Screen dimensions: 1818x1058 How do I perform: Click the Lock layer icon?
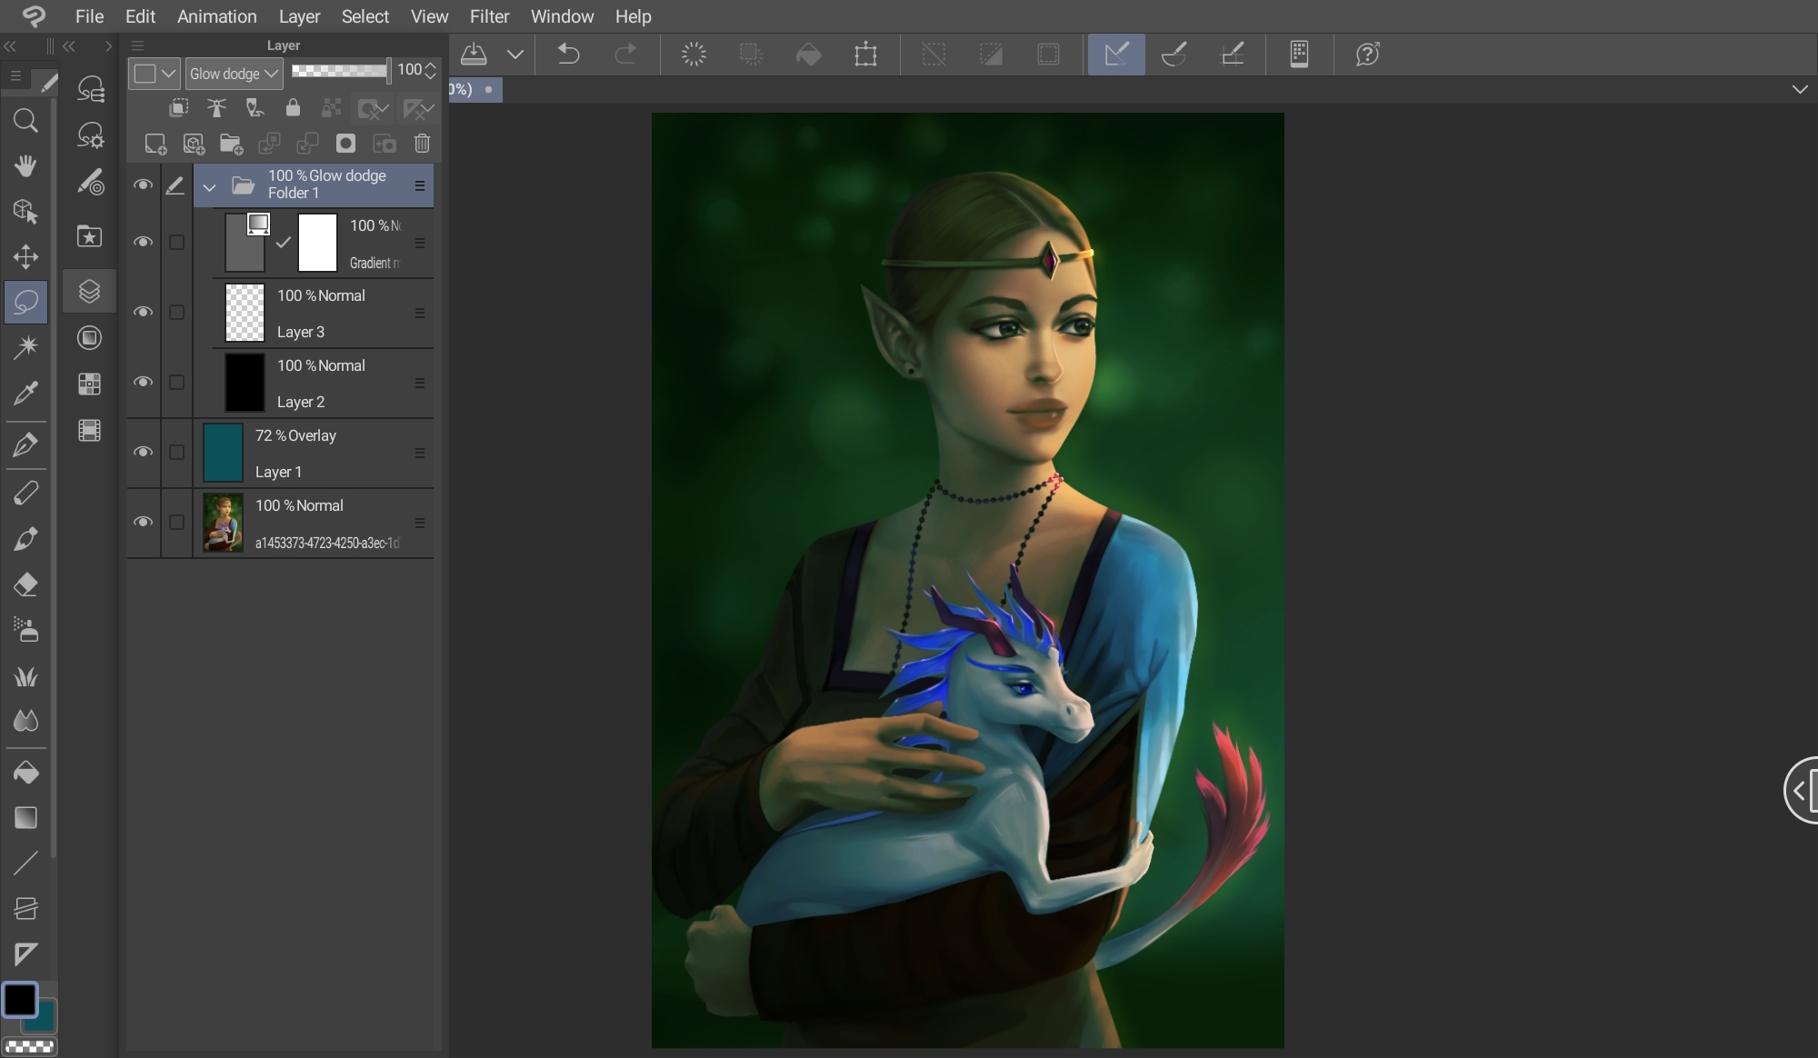tap(293, 108)
